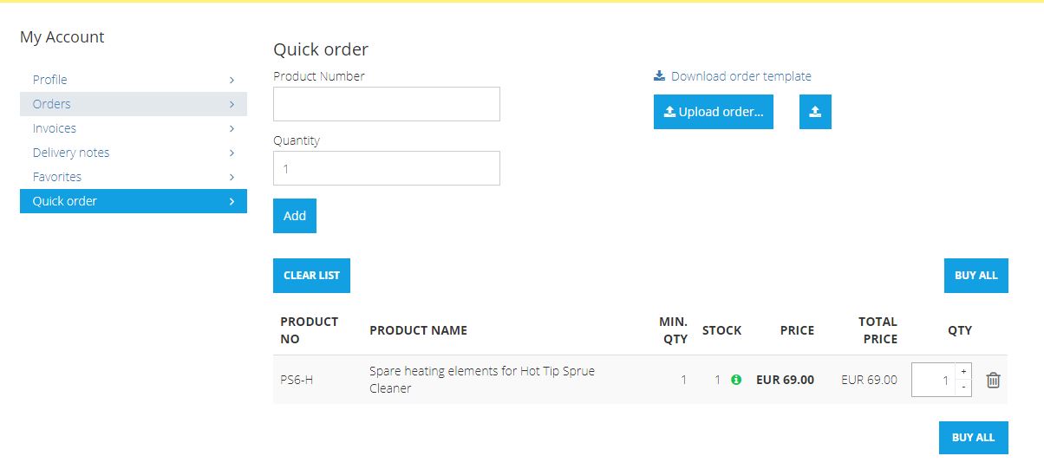
Task: Click the row quantity input for PS6-H
Action: tap(933, 380)
